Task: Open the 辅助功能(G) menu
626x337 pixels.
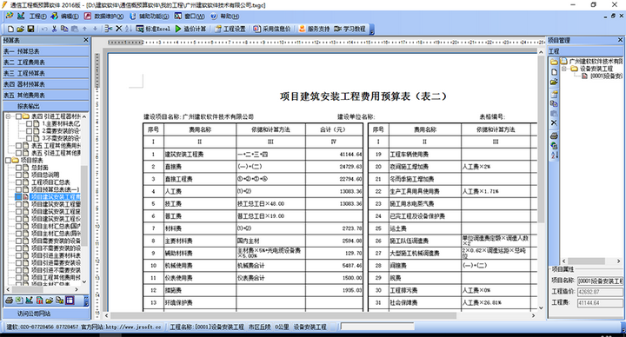Action: point(154,17)
